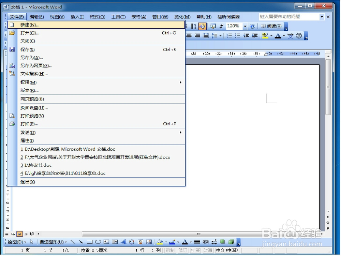Apply the fill color bucket
The width and height of the screenshot is (341, 256).
[160, 242]
